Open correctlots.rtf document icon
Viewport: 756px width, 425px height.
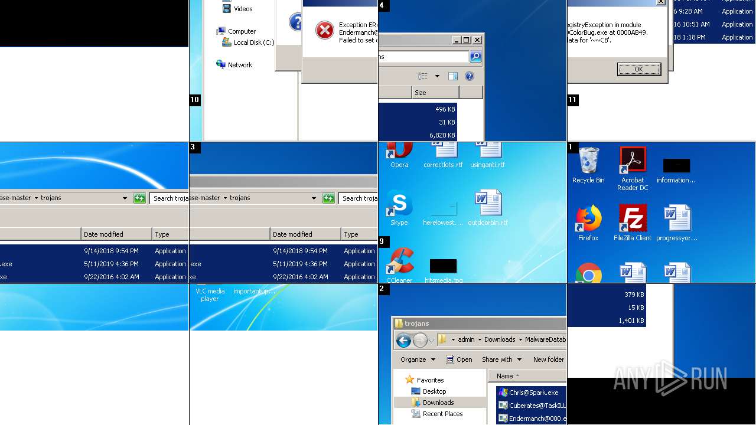click(x=443, y=155)
